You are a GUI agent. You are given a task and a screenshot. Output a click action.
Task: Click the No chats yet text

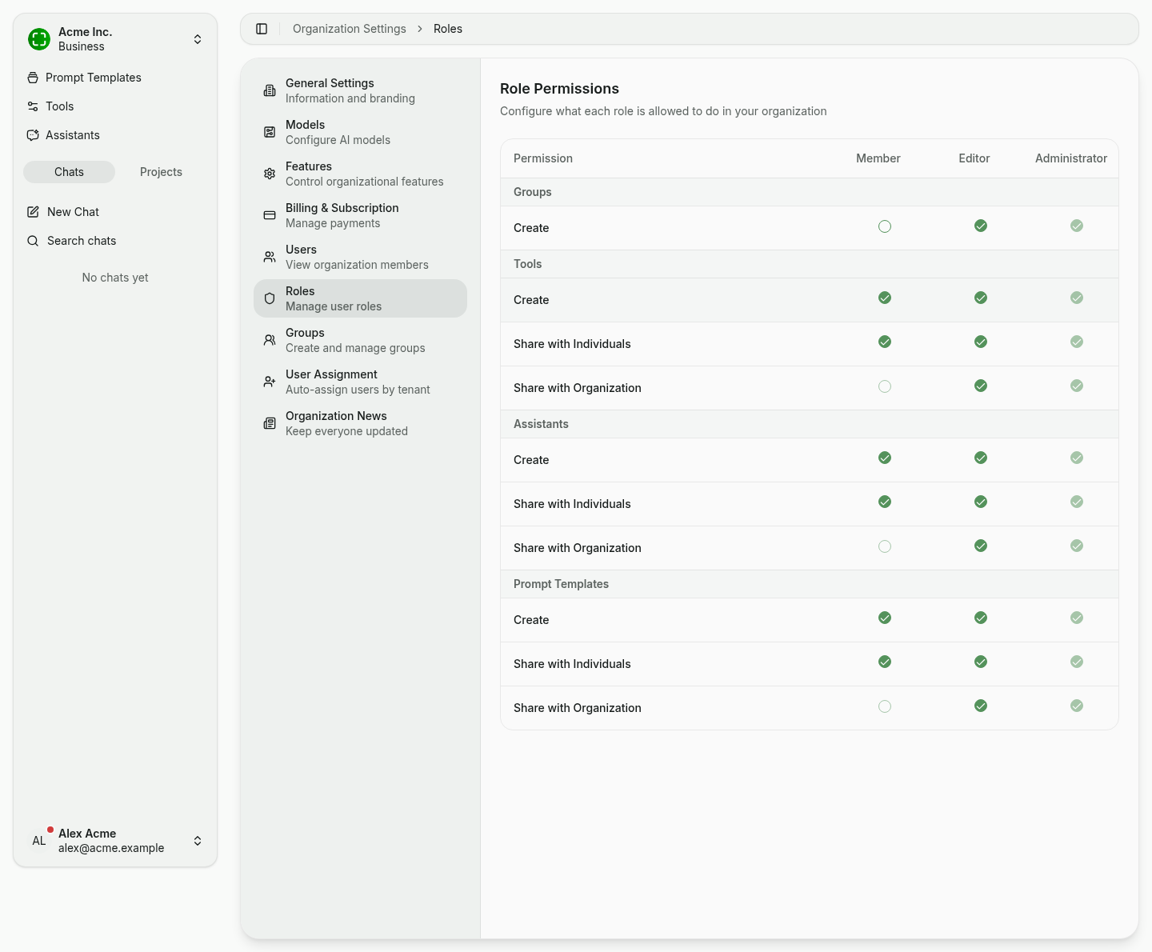(x=115, y=278)
